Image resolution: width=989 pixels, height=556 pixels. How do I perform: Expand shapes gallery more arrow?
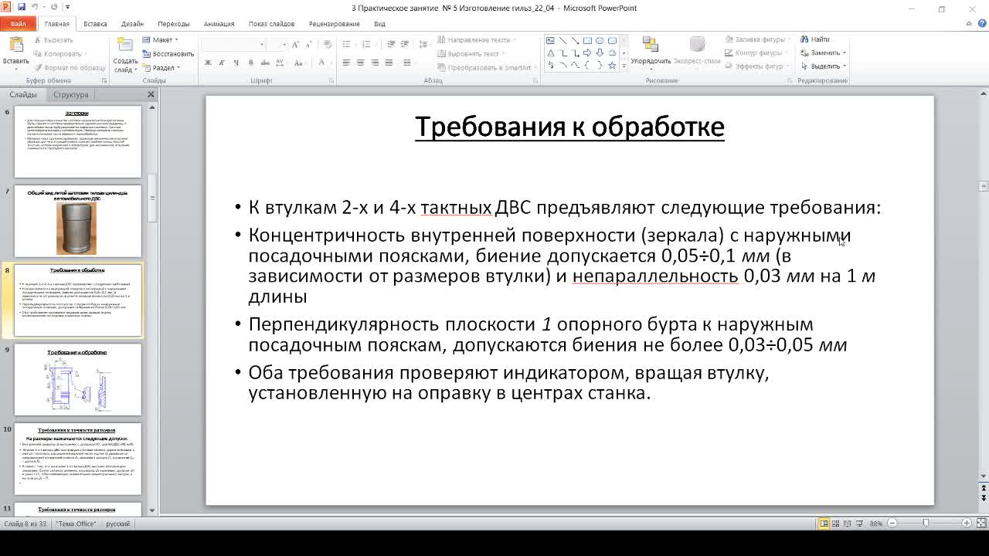click(623, 67)
